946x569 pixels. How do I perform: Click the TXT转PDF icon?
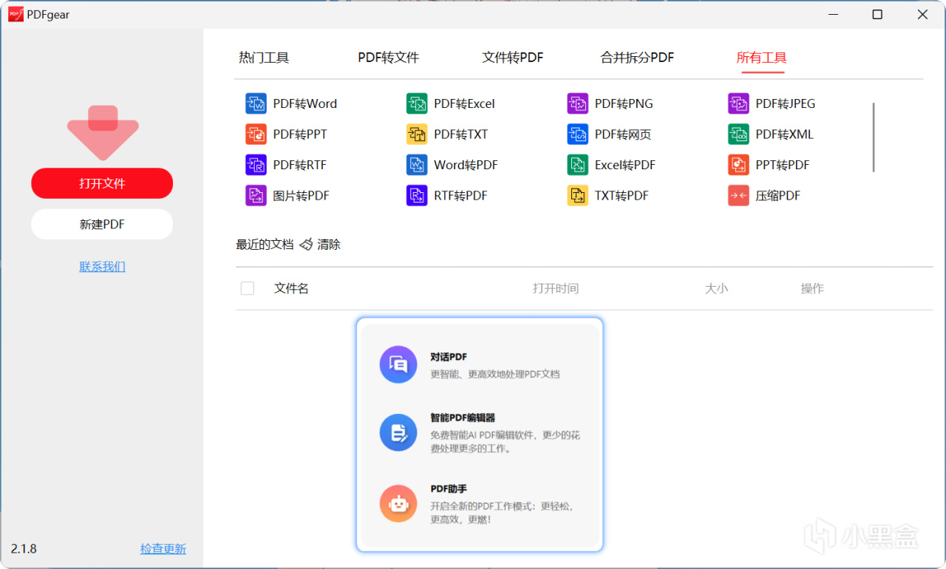(577, 195)
